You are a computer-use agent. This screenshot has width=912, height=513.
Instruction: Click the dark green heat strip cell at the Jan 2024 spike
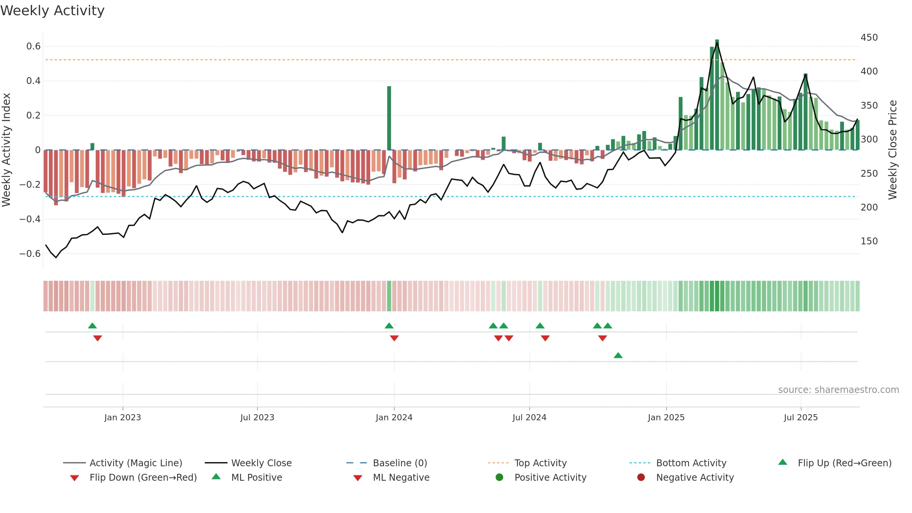click(389, 296)
